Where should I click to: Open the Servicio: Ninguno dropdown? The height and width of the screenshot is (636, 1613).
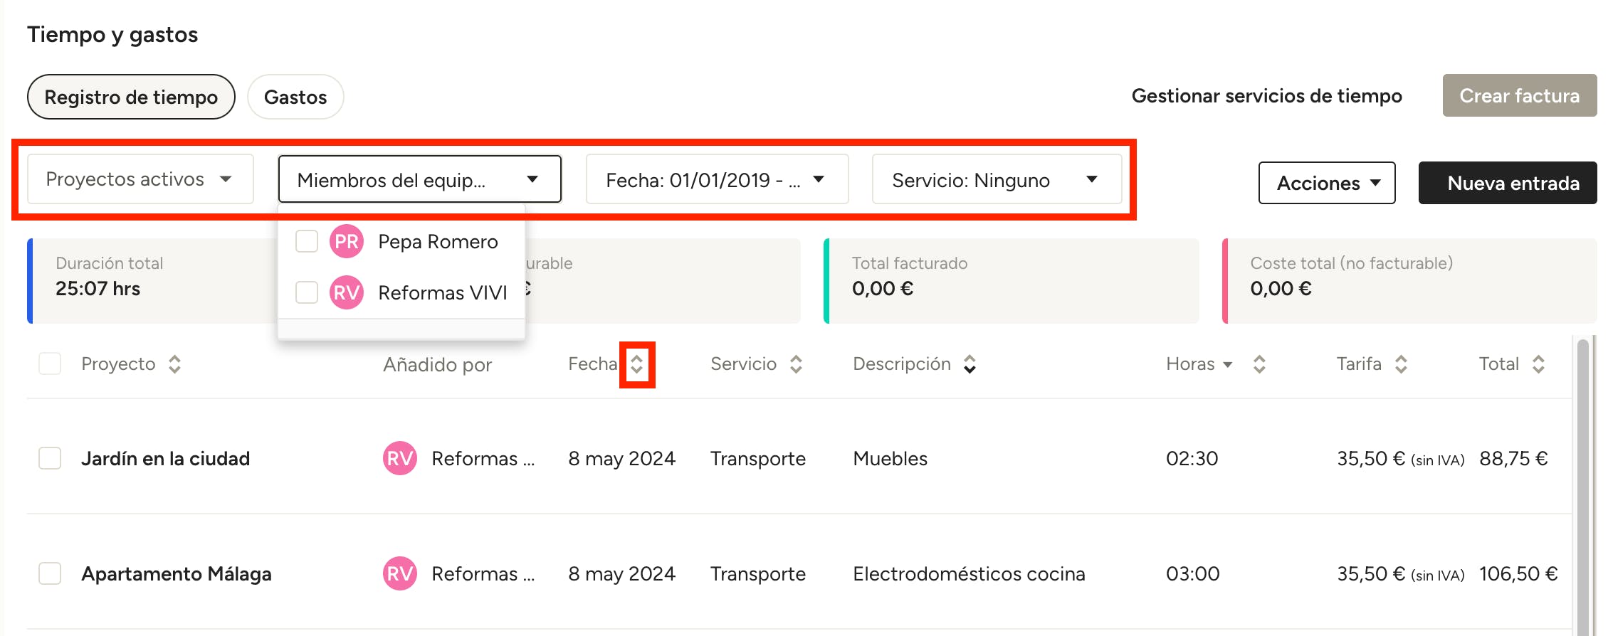click(996, 180)
